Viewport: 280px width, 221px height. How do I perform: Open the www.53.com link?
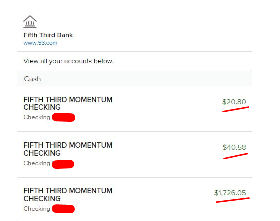[40, 43]
